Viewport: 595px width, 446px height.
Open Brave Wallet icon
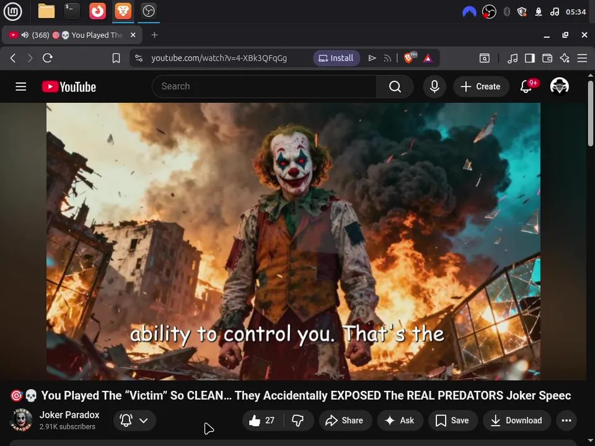pos(547,58)
